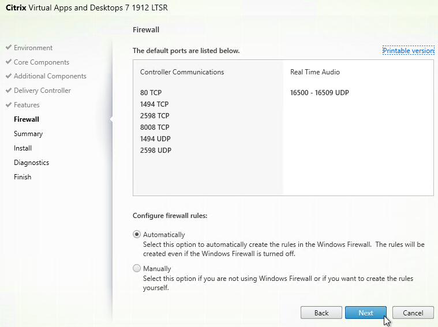
Task: Select Manually firewall rules option
Action: (137, 268)
